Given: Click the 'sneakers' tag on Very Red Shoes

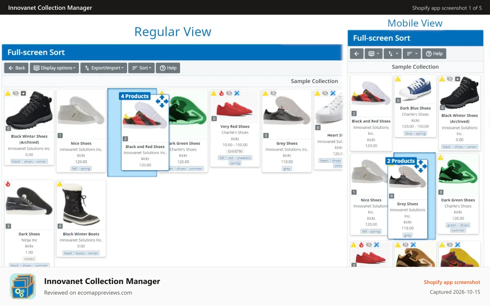Looking at the screenshot, I should coord(244,158).
